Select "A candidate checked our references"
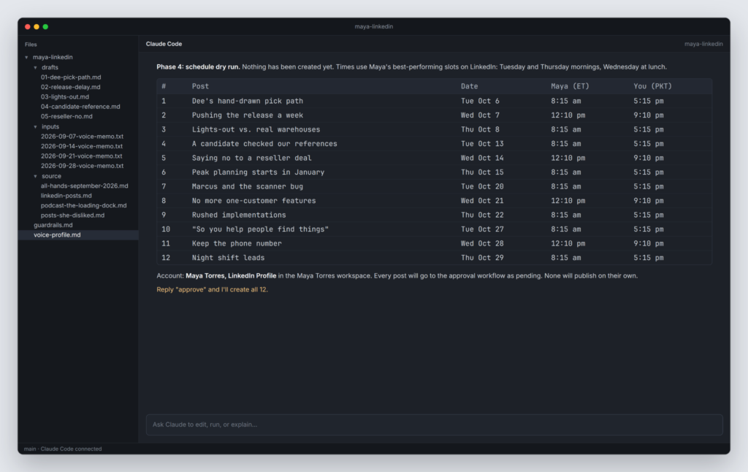748x472 pixels. click(x=264, y=144)
